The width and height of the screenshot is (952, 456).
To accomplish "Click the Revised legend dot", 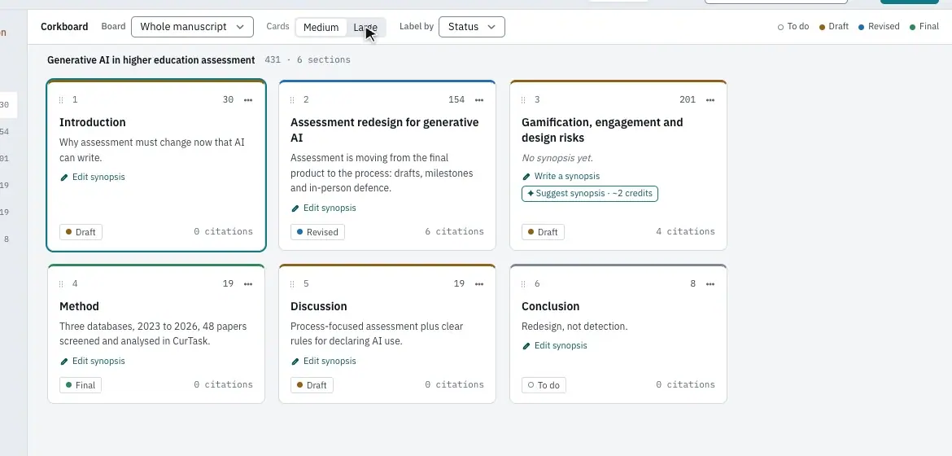I will coord(862,27).
